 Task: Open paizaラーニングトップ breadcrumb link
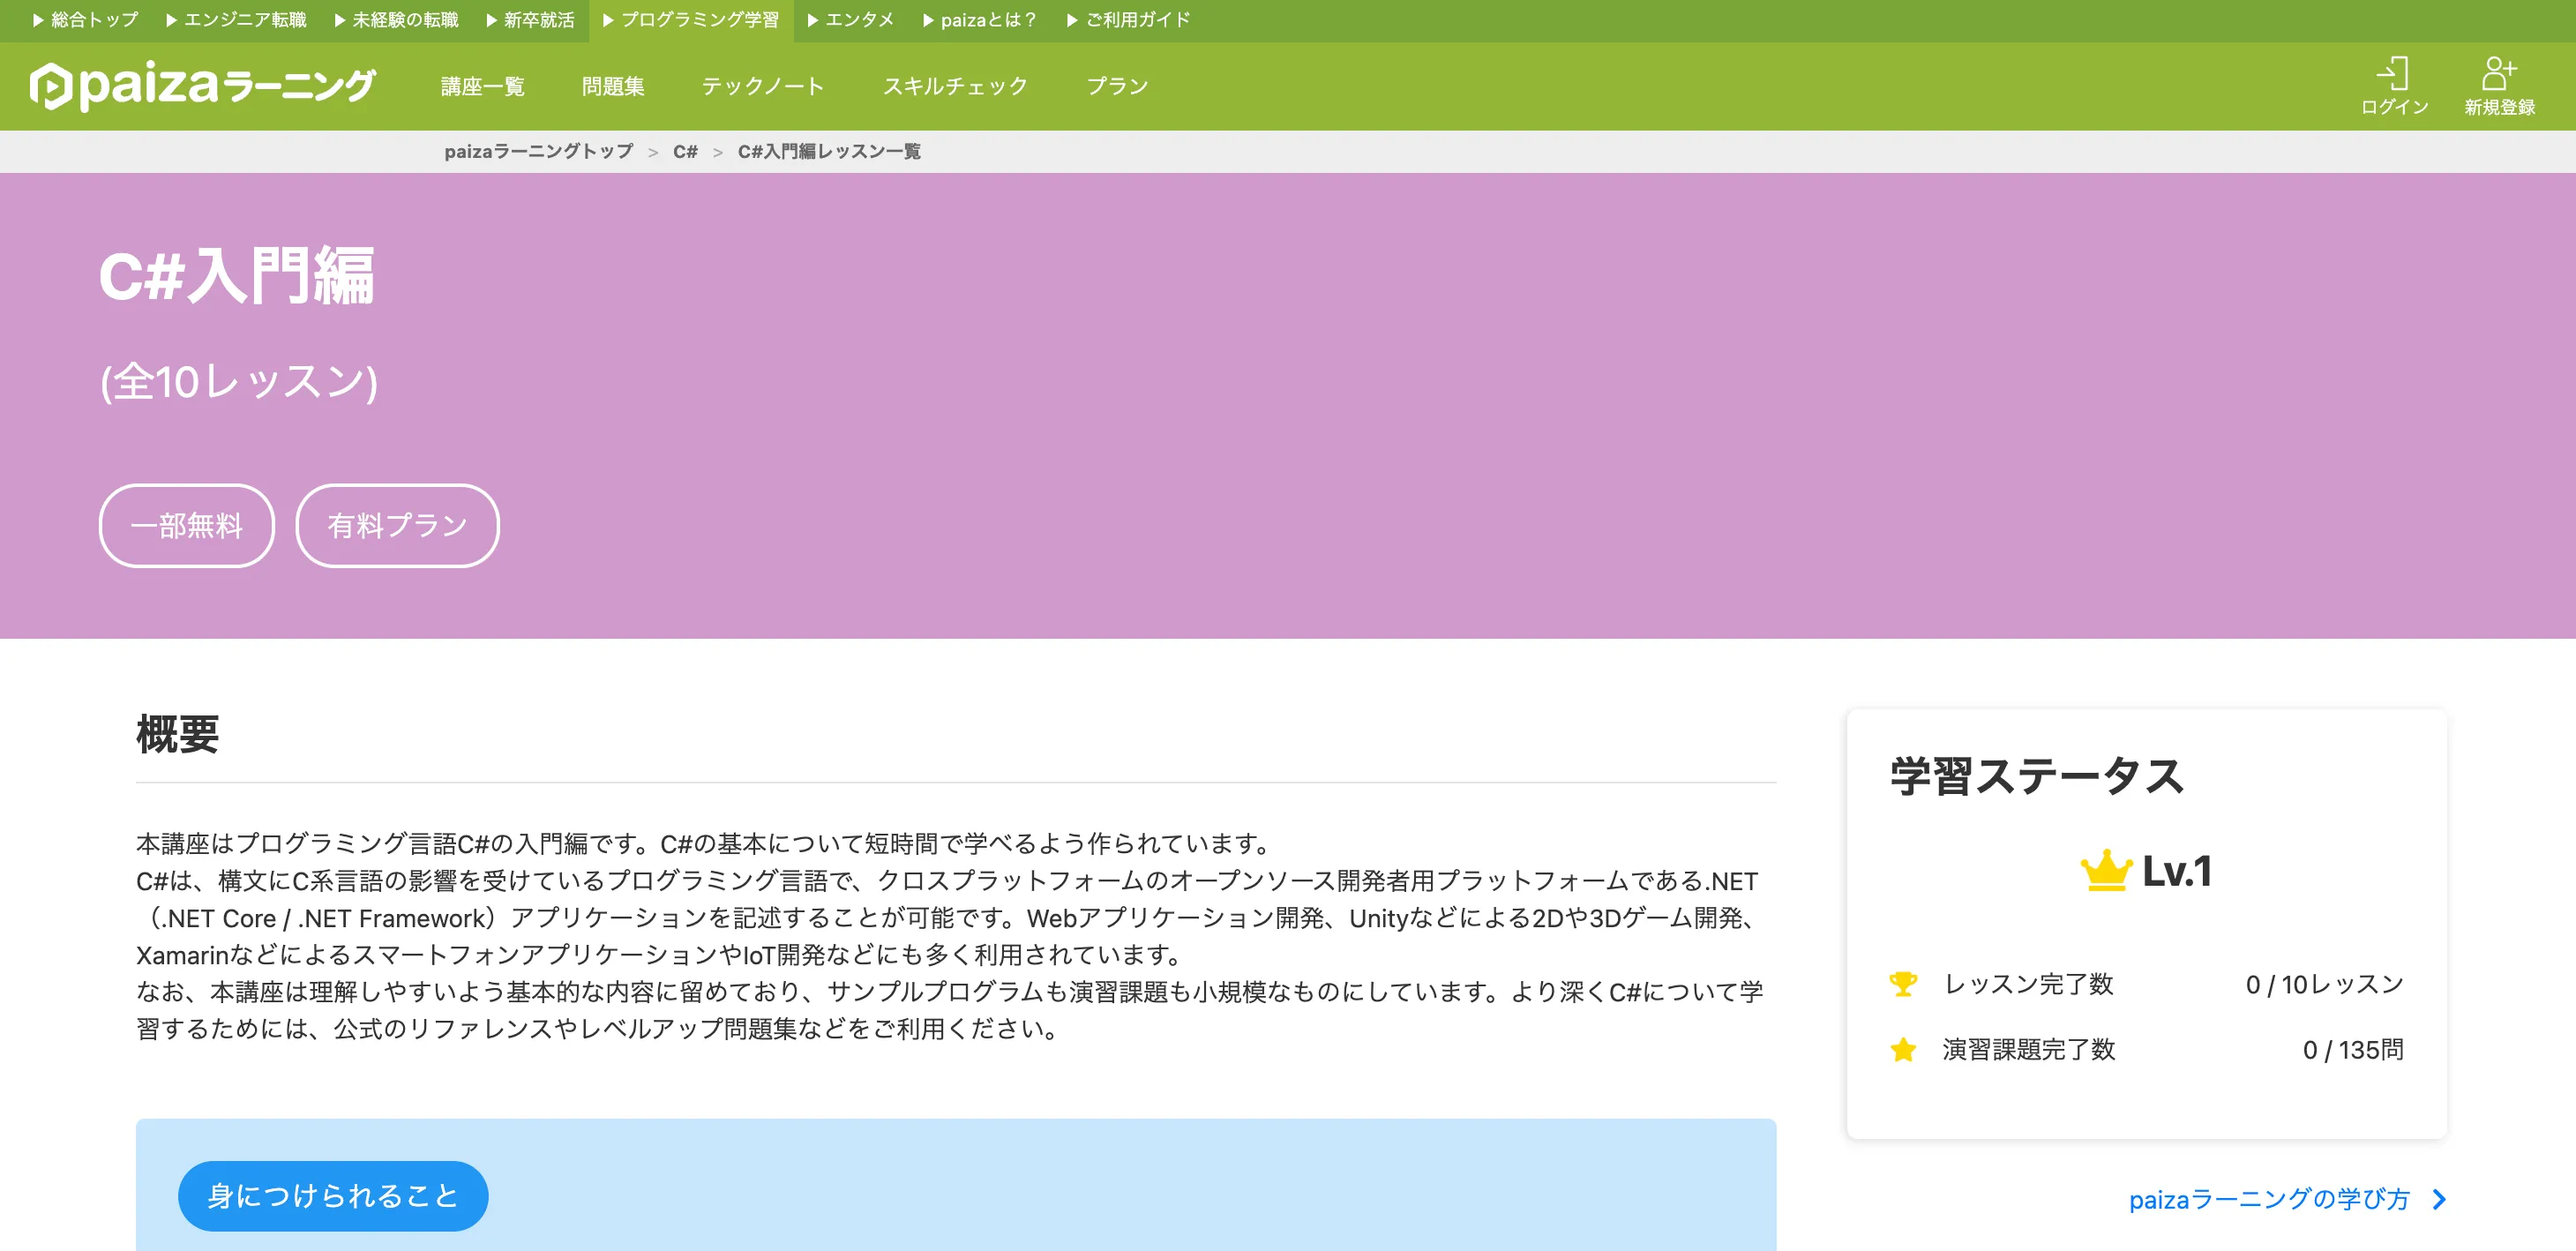pyautogui.click(x=539, y=152)
